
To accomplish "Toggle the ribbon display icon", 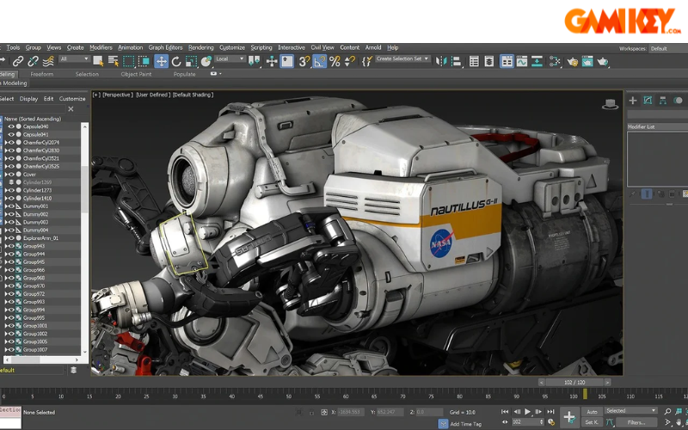I will point(507,61).
